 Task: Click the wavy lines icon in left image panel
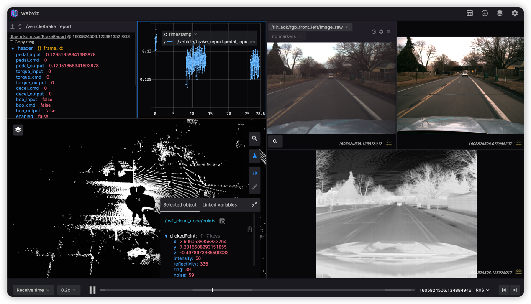coord(389,143)
